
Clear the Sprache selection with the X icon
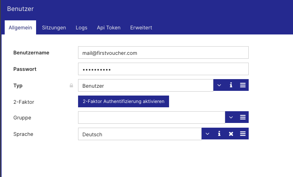tap(231, 134)
